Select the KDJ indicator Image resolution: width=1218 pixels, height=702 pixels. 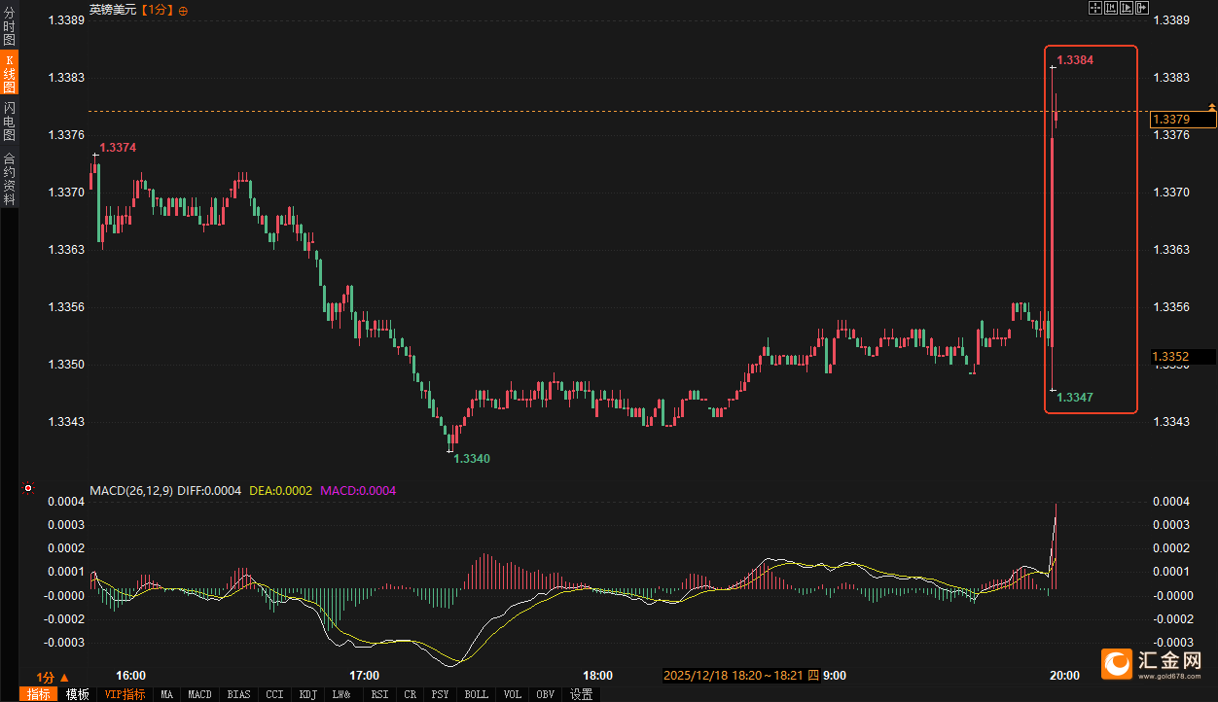pyautogui.click(x=308, y=694)
